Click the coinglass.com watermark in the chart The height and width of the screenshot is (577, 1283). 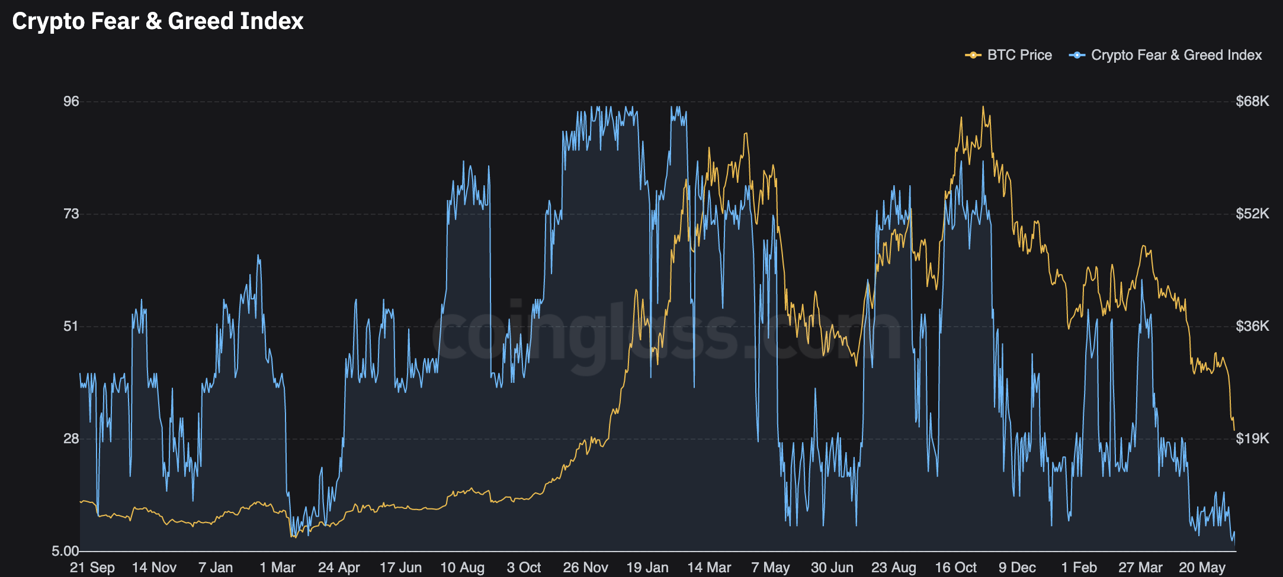pos(666,334)
